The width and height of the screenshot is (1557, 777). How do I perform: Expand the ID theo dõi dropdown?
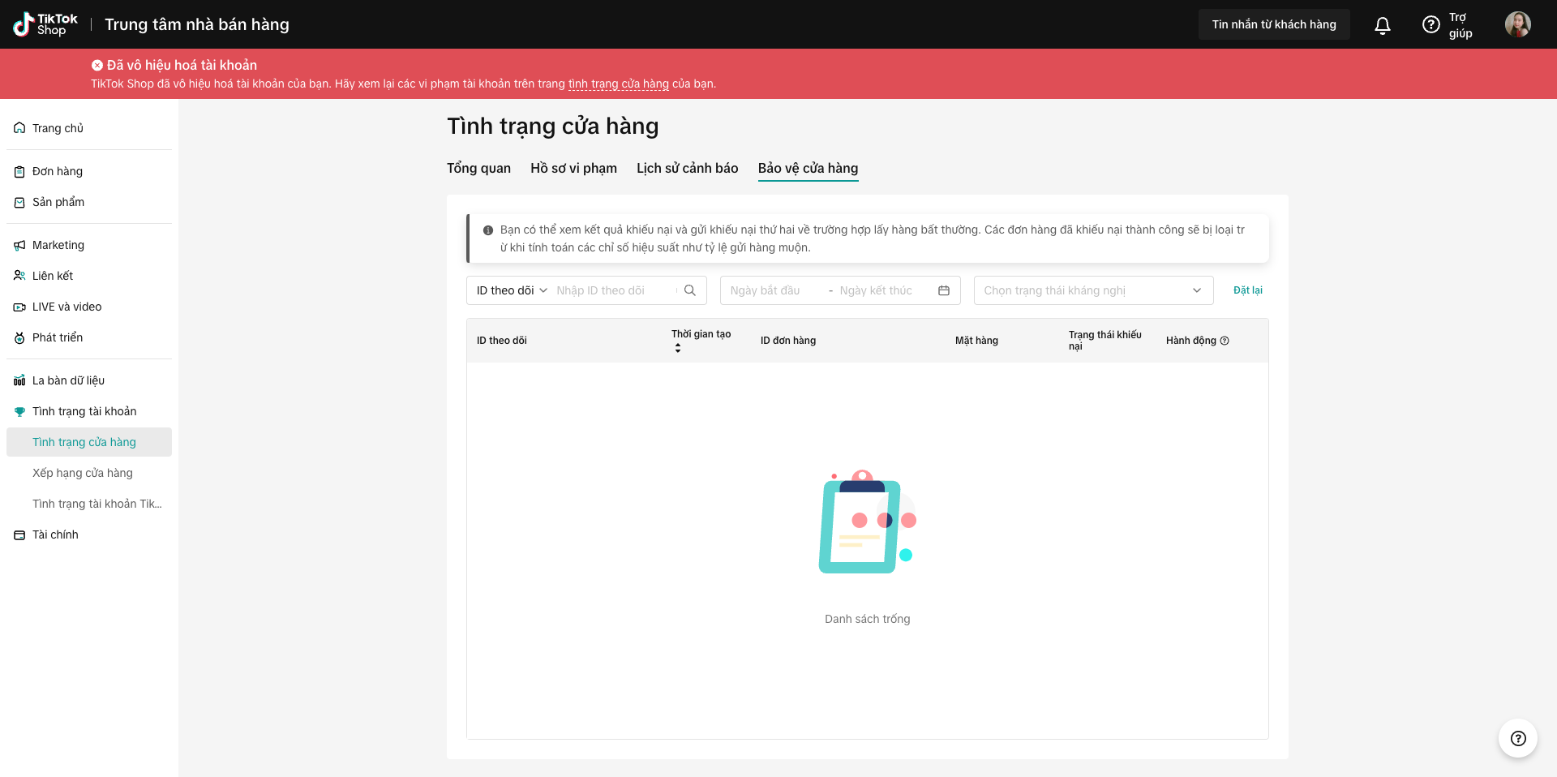pos(512,290)
